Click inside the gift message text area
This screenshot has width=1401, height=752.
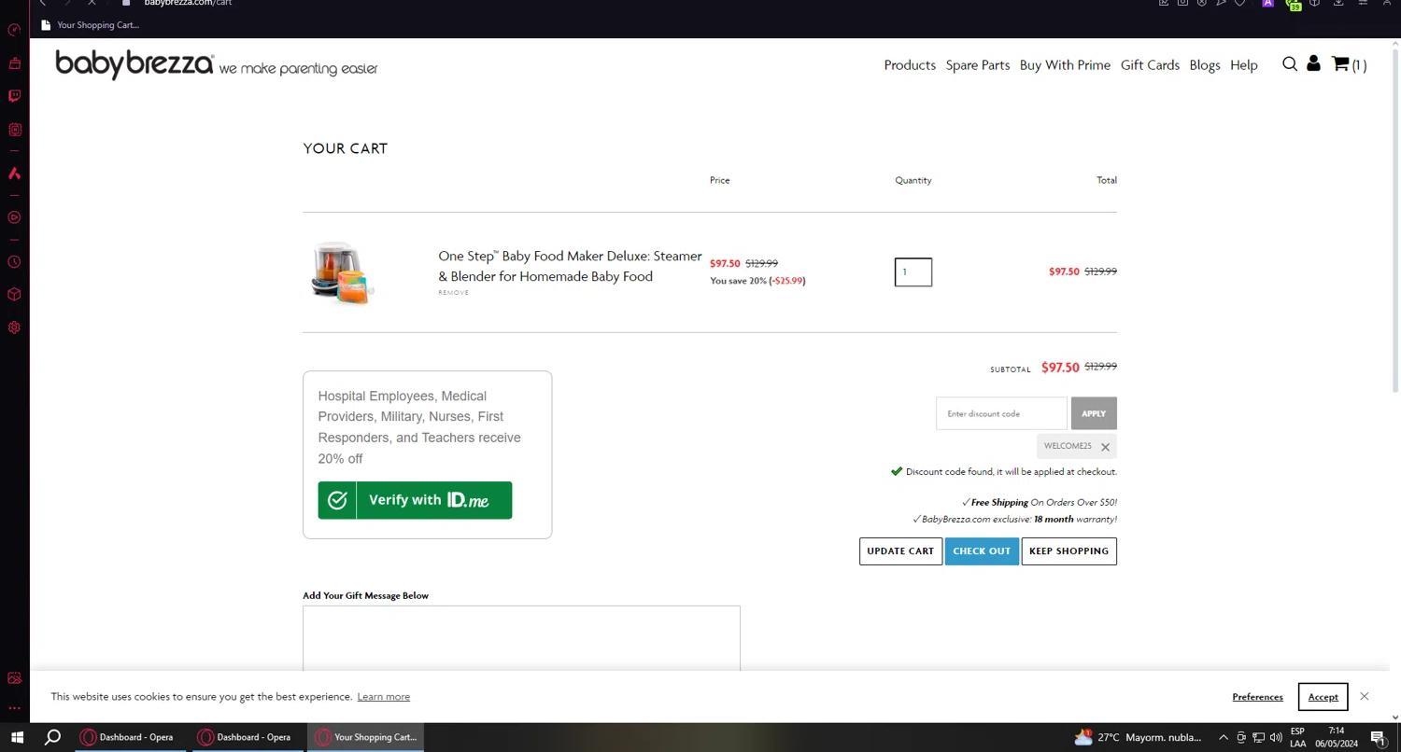(521, 638)
